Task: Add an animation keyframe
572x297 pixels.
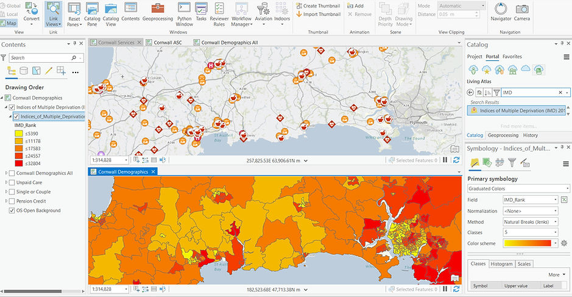Action: tap(355, 6)
